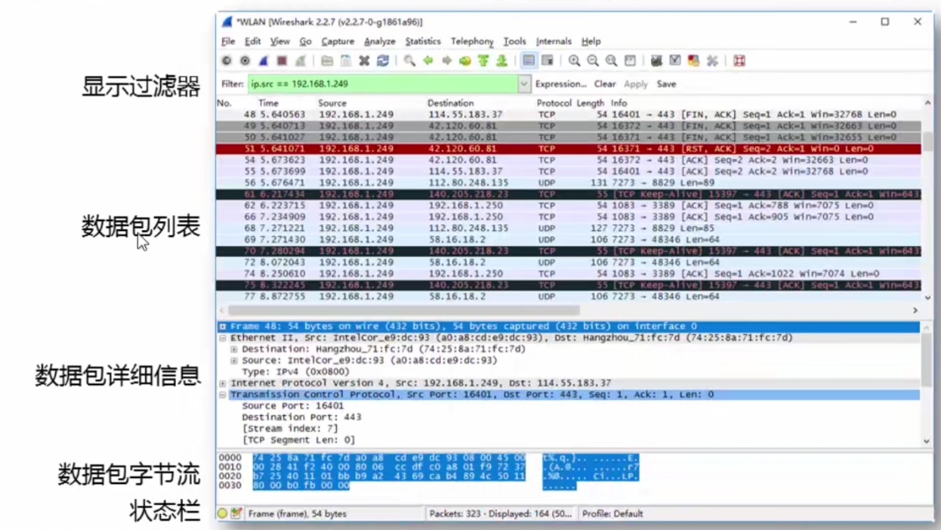This screenshot has width=941, height=530.
Task: Select 'Source Port: 16401' detail line
Action: [x=293, y=406]
